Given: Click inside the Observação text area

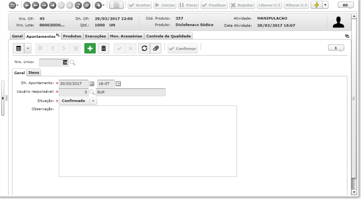Looking at the screenshot, I should [x=148, y=141].
